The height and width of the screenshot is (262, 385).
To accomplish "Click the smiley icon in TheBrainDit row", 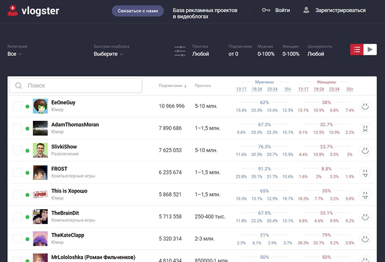I will 365,217.
